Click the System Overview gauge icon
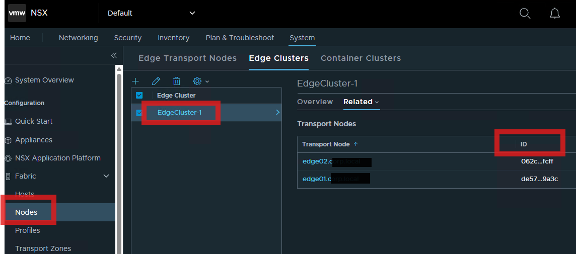 (x=8, y=80)
